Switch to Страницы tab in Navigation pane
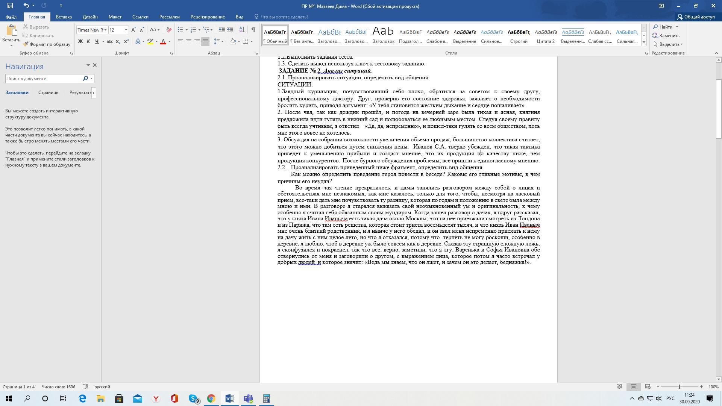 click(49, 92)
